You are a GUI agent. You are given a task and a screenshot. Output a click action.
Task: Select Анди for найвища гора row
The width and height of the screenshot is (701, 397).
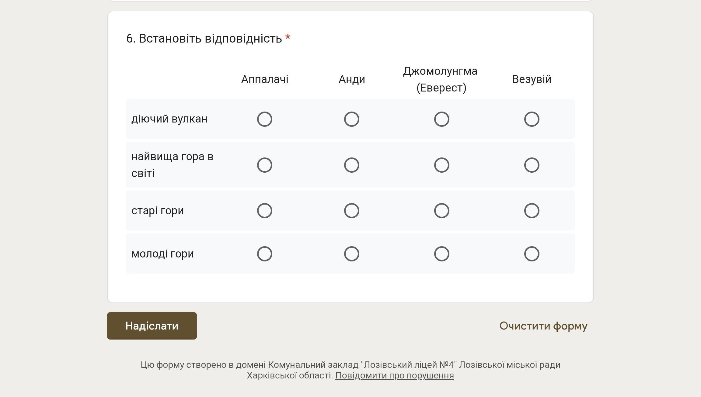(x=351, y=165)
